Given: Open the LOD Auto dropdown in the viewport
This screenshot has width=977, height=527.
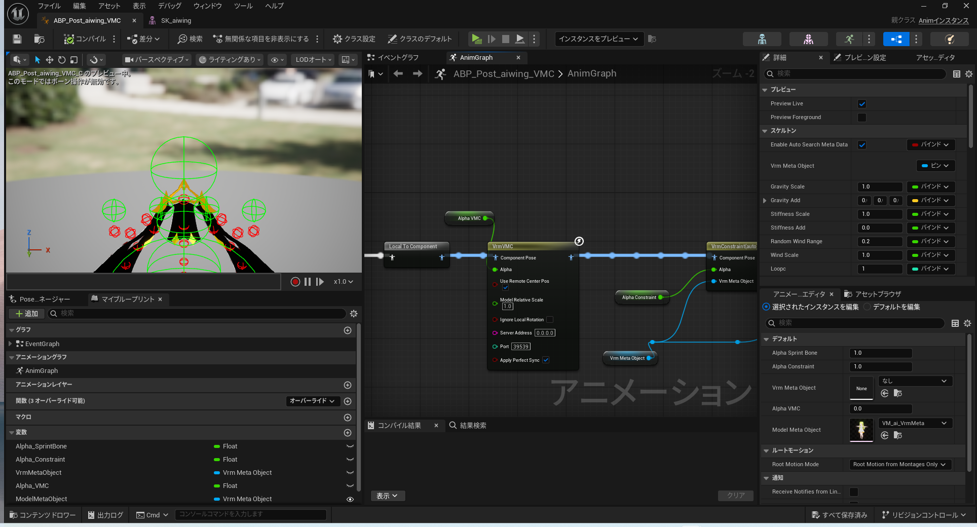Looking at the screenshot, I should point(313,60).
